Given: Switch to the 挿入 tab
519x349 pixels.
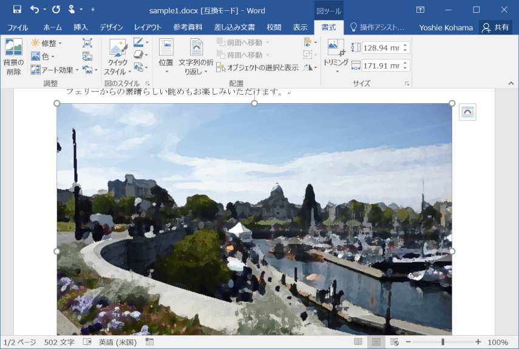Looking at the screenshot, I should tap(81, 27).
